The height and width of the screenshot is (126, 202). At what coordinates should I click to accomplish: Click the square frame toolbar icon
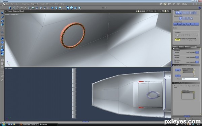click(x=48, y=8)
